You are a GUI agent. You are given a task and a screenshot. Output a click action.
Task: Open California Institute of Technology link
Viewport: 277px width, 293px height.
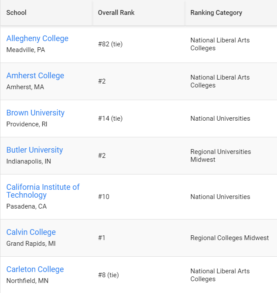click(43, 191)
